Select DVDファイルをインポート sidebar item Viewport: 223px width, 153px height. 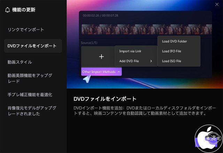tap(33, 46)
